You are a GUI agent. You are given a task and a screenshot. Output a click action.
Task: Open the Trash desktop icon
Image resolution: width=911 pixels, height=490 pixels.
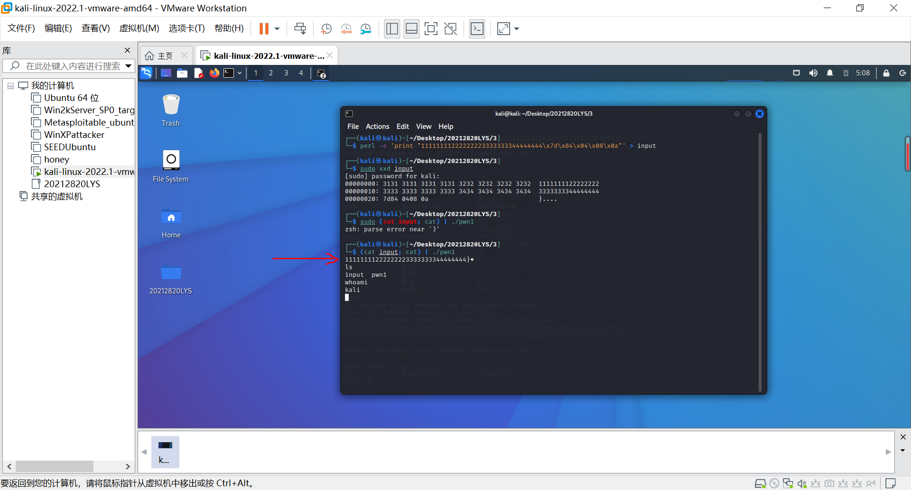tap(171, 110)
